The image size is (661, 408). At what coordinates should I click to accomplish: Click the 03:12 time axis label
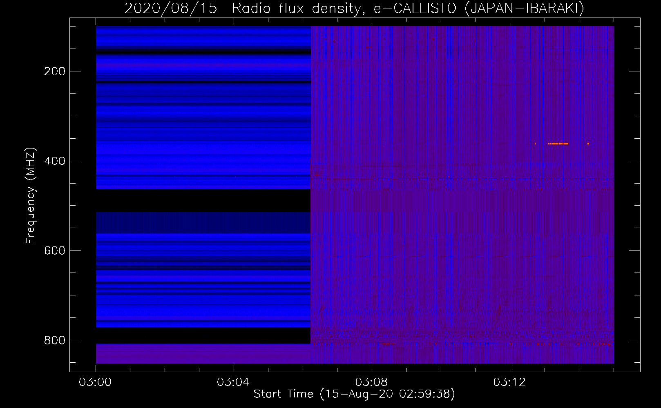tap(510, 382)
